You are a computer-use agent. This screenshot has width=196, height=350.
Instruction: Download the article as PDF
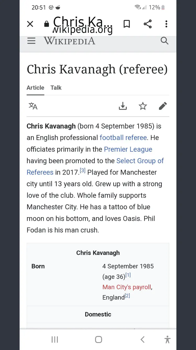click(x=123, y=106)
